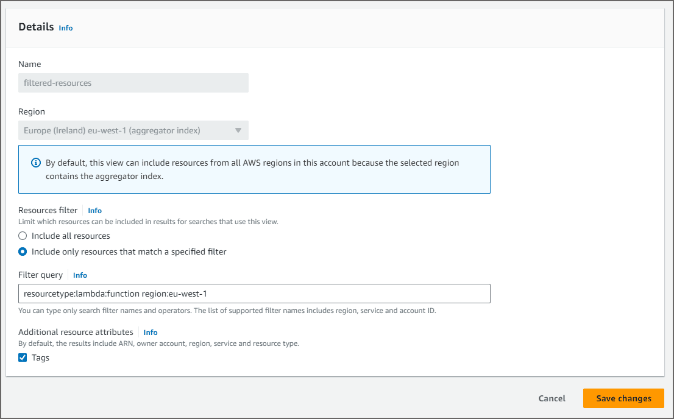Click the filtered-resources Name field
Screen dimensions: 674x419
pos(133,83)
